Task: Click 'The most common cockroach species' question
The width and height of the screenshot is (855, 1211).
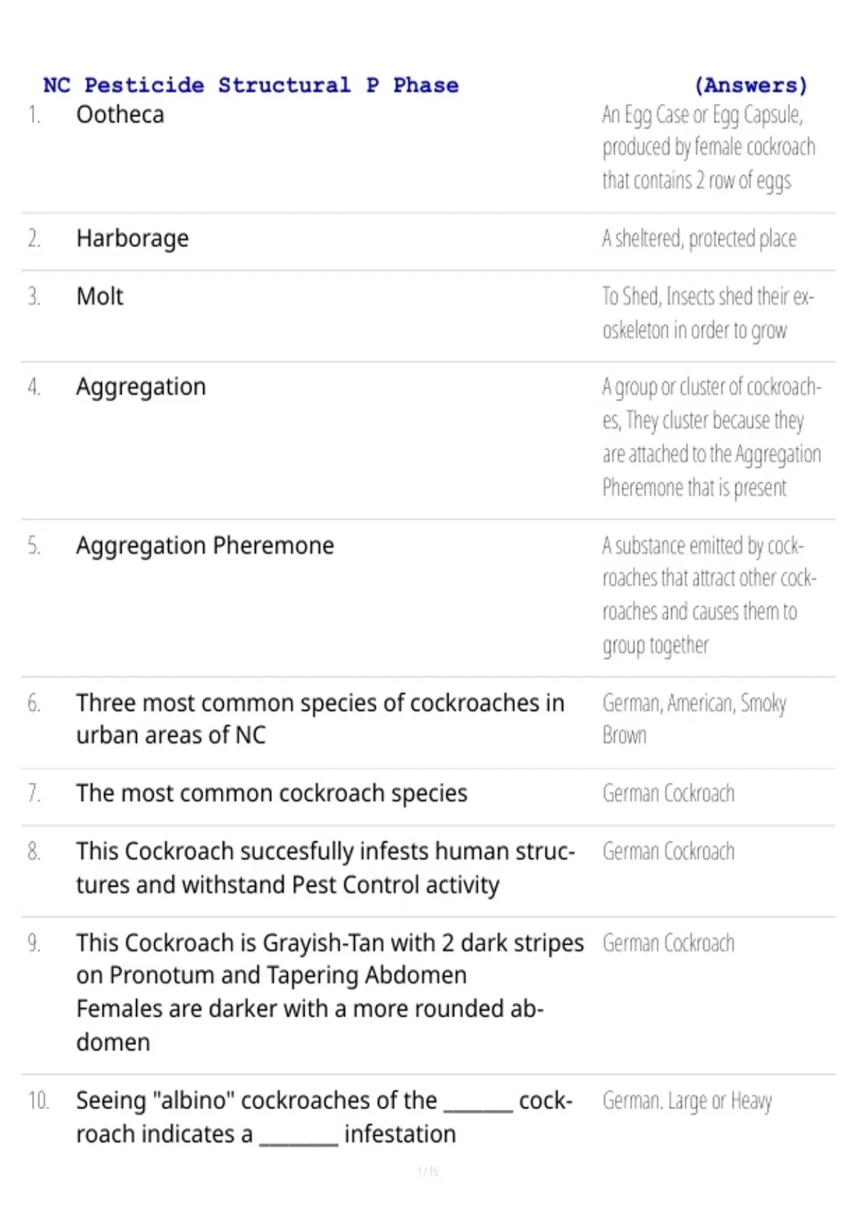Action: [271, 794]
